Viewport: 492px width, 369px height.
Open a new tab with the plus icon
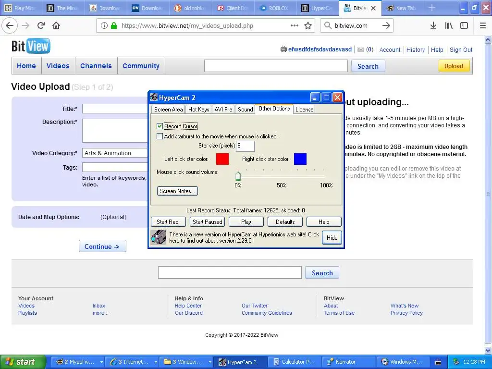pyautogui.click(x=432, y=8)
